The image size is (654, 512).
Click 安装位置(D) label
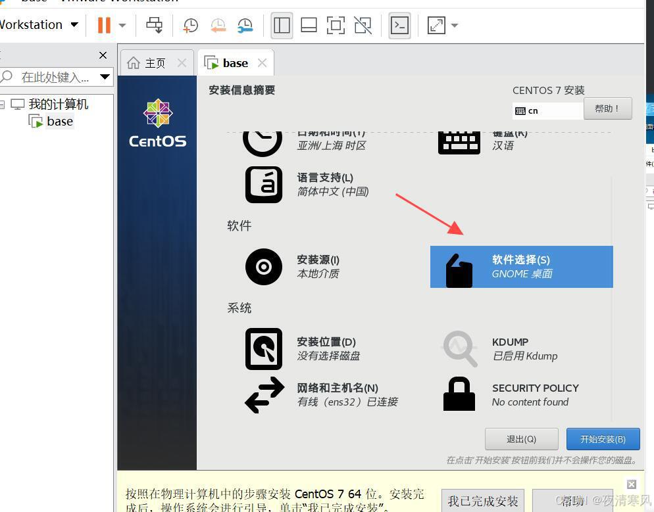[326, 342]
